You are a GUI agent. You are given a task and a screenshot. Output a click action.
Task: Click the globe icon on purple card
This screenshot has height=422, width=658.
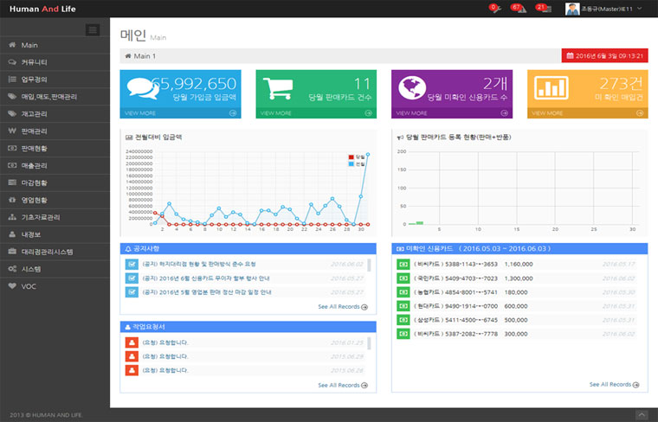point(412,87)
